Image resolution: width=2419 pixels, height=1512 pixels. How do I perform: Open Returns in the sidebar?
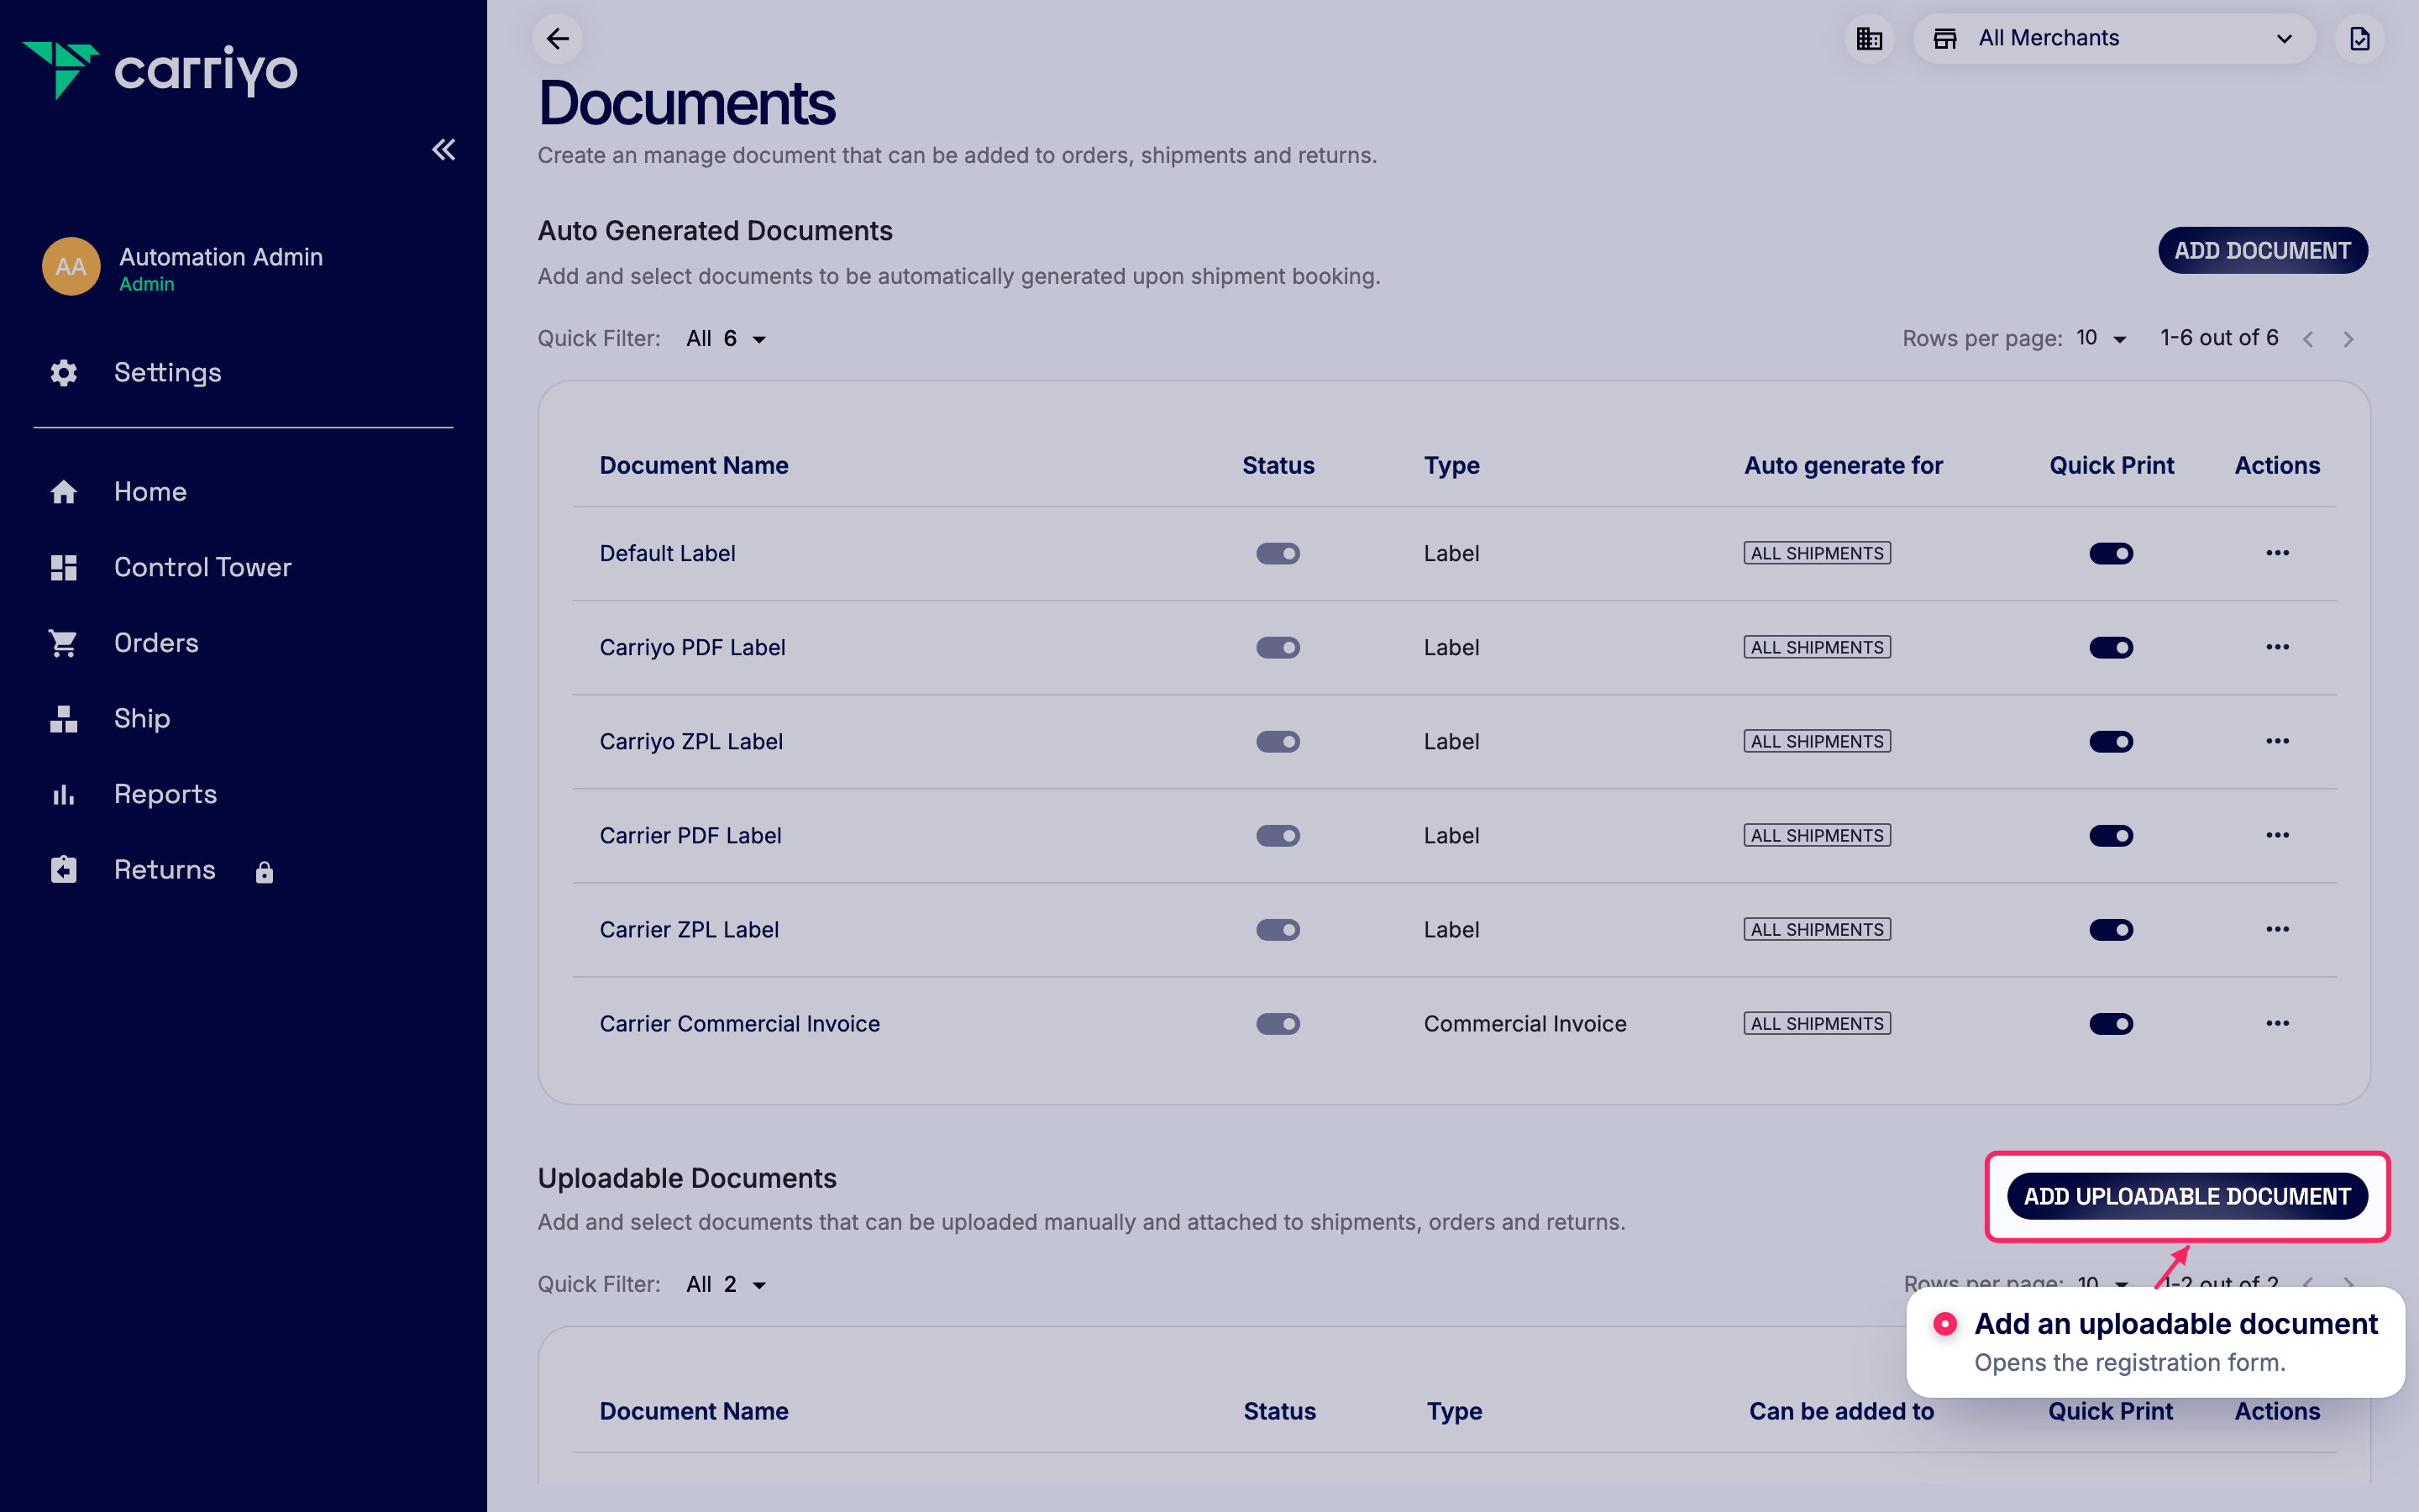[164, 870]
